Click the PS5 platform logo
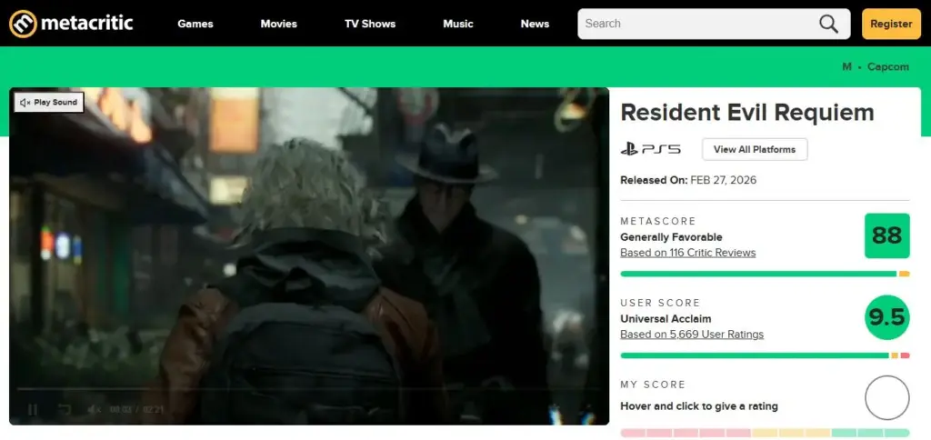Screen dimensions: 931x440 [650, 149]
